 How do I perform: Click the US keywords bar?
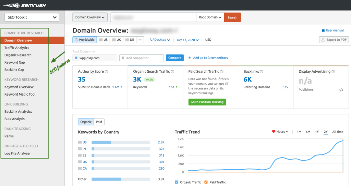pos(121,142)
